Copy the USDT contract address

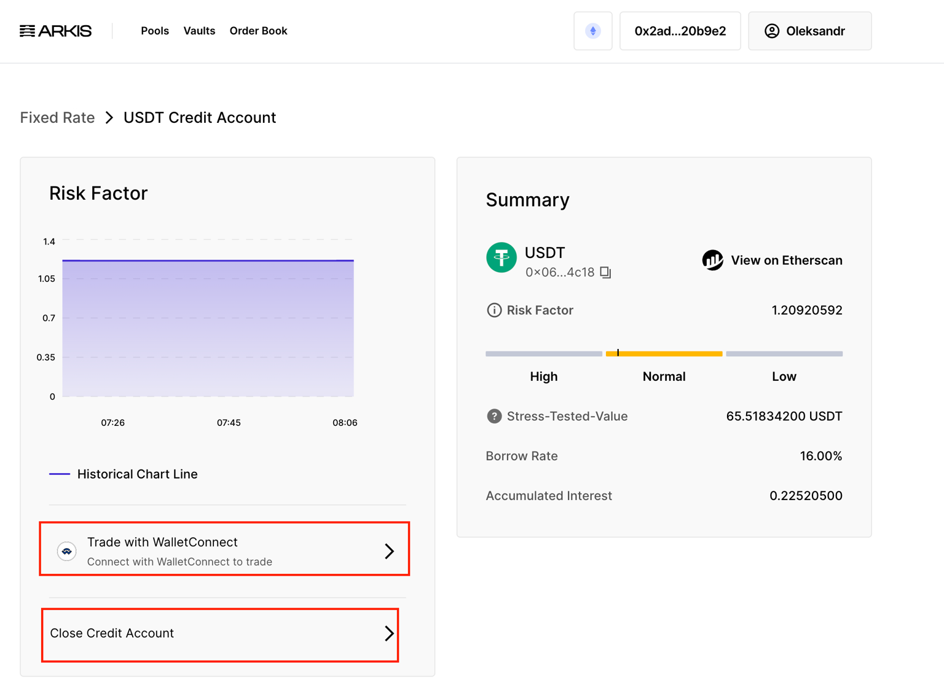(605, 272)
